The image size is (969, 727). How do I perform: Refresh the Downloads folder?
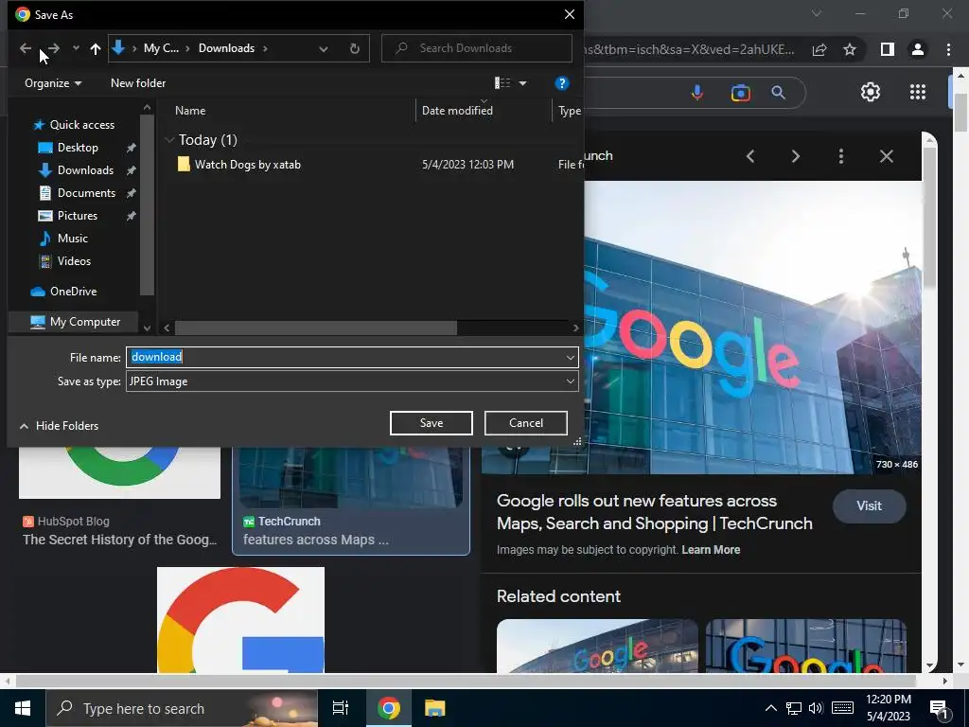354,48
